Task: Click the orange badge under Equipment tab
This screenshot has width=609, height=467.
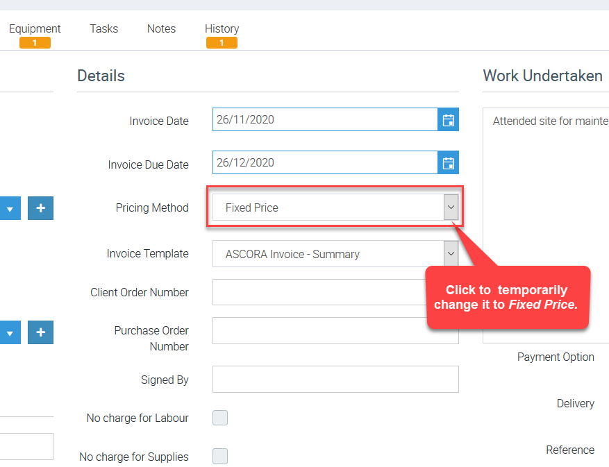Action: 35,43
